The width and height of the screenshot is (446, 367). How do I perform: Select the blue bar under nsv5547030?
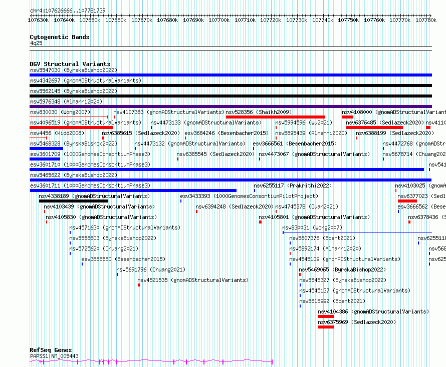click(231, 75)
